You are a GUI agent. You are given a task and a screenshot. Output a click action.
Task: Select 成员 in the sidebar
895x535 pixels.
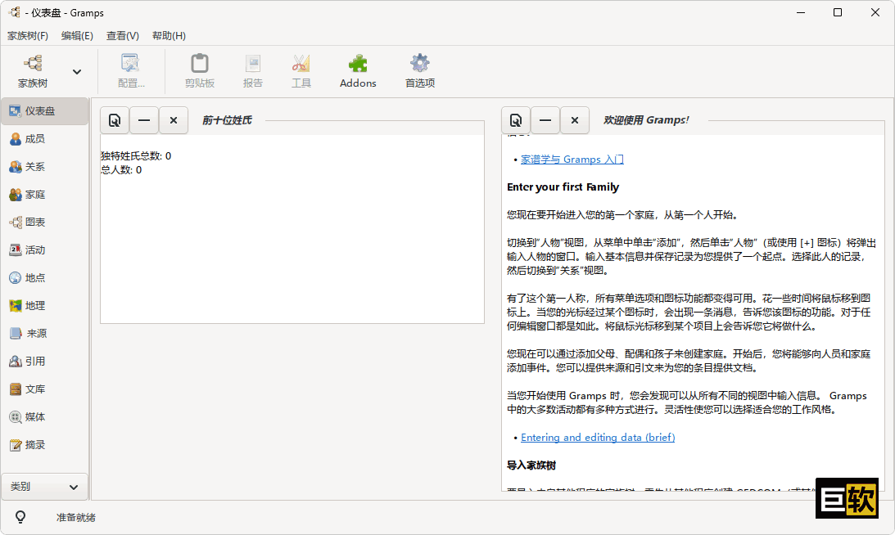pyautogui.click(x=34, y=139)
